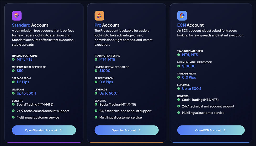The height and width of the screenshot is (146, 256).
Task: Click the arrow on Open Standard Account
Action: click(x=61, y=130)
